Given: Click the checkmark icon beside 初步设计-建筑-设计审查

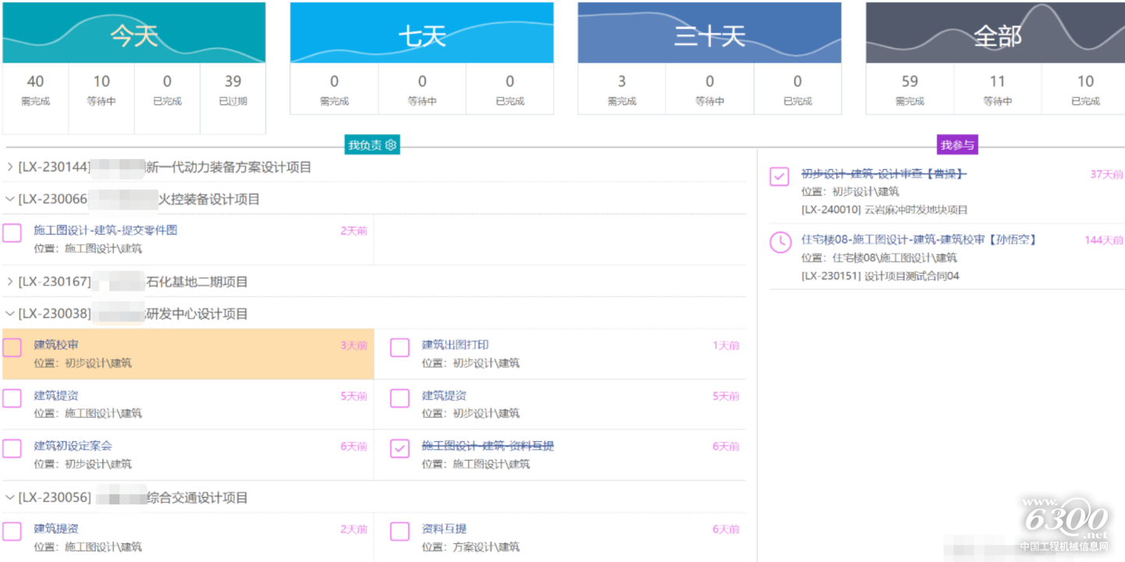Looking at the screenshot, I should (779, 176).
